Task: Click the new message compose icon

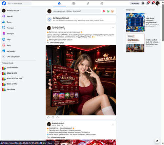Action: [157, 141]
